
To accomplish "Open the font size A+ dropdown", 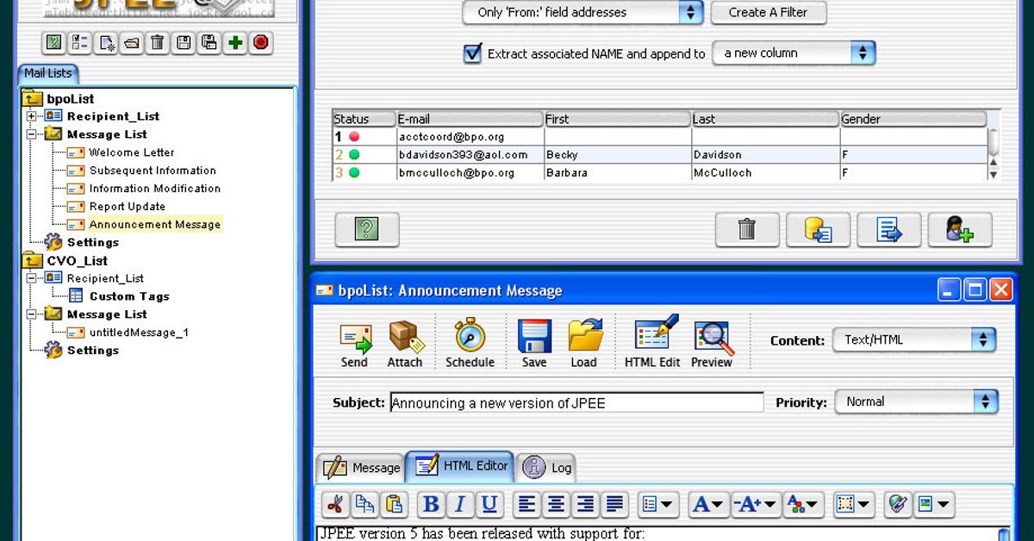I will tap(756, 504).
